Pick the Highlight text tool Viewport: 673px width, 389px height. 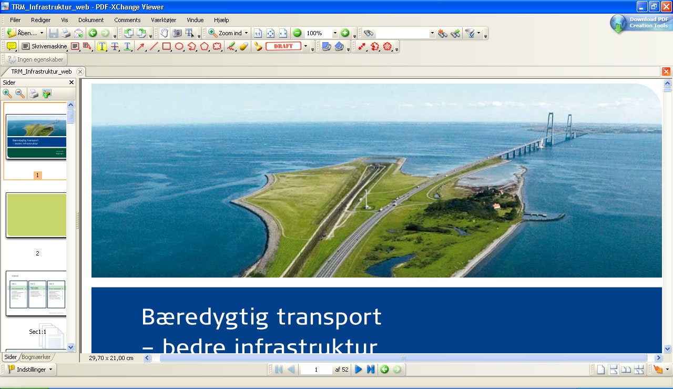tap(102, 46)
